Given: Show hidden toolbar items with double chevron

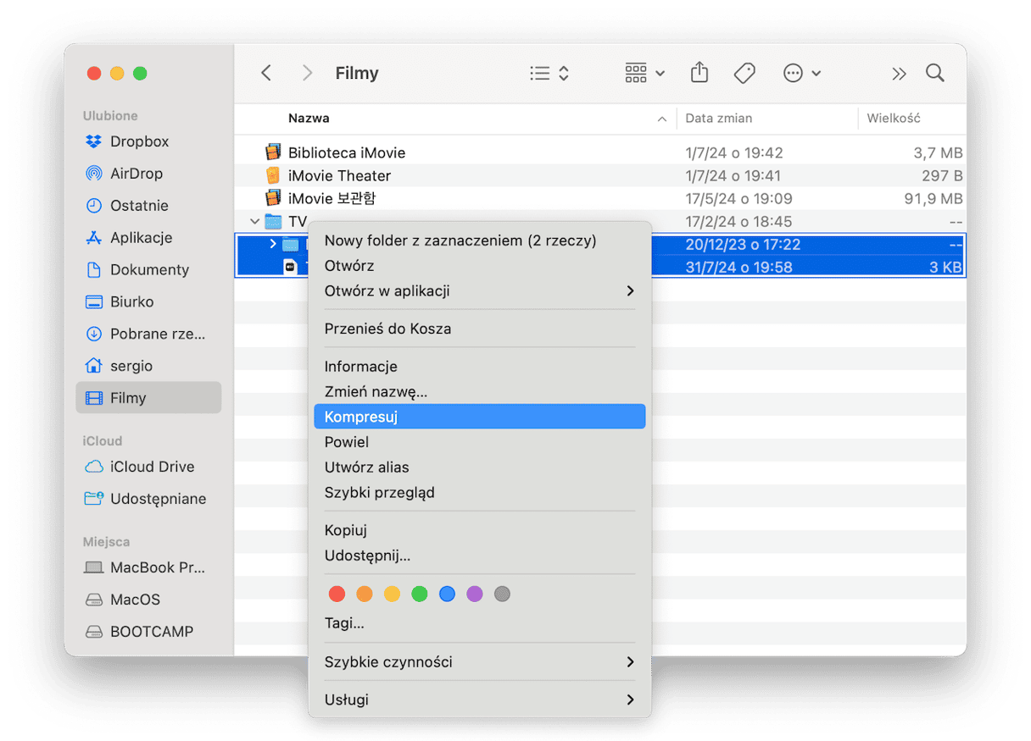Looking at the screenshot, I should tap(899, 74).
